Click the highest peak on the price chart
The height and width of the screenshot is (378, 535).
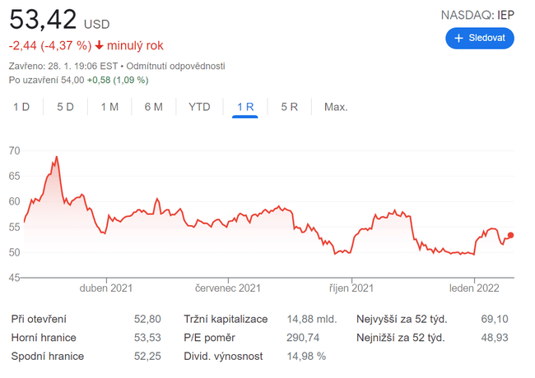click(57, 157)
